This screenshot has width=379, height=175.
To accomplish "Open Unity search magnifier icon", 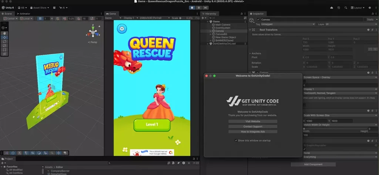I will point(346,8).
